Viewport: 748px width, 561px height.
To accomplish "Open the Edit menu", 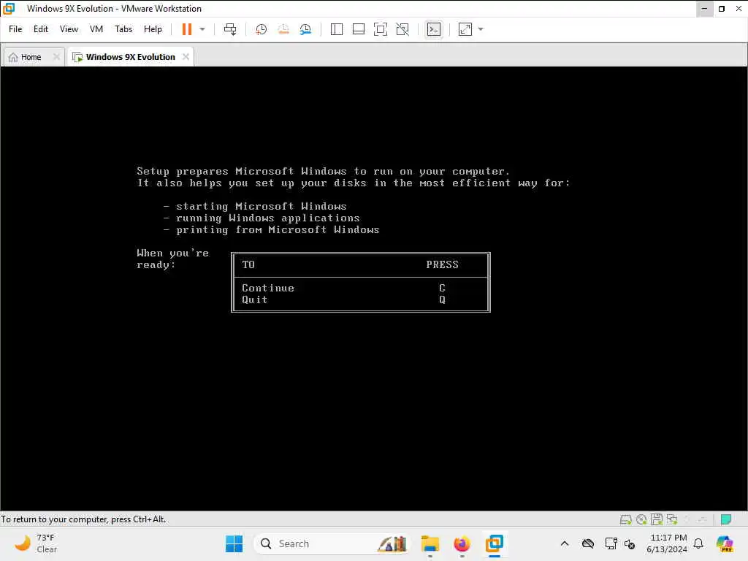I will pos(41,29).
